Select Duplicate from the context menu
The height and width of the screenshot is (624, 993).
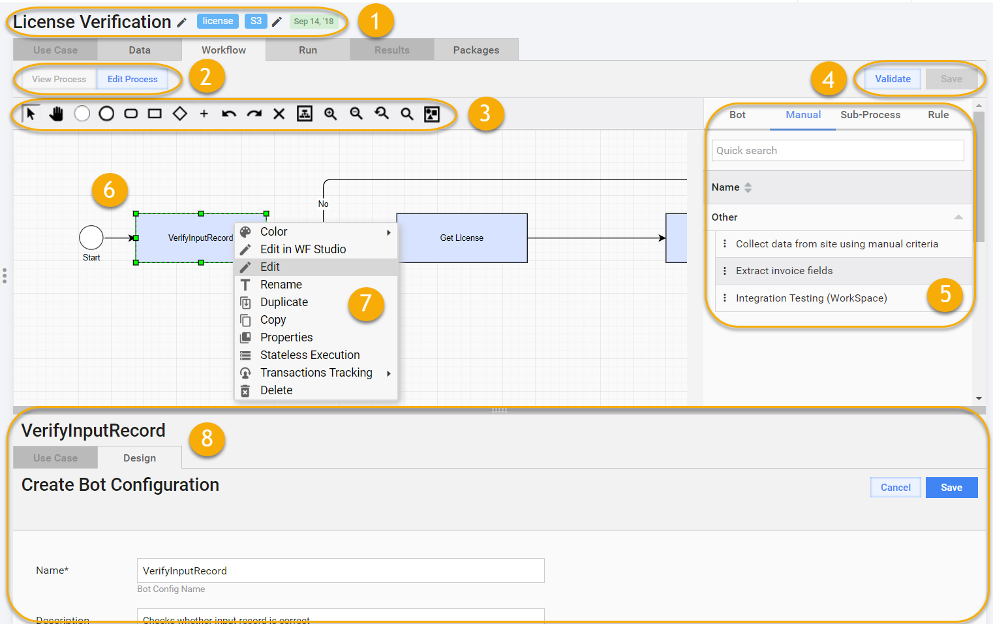[316, 302]
